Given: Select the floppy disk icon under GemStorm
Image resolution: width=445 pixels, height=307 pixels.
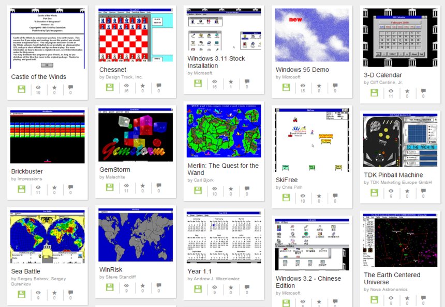Looking at the screenshot, I should point(110,187).
